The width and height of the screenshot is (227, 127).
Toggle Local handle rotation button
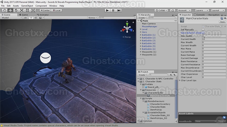point(56,10)
